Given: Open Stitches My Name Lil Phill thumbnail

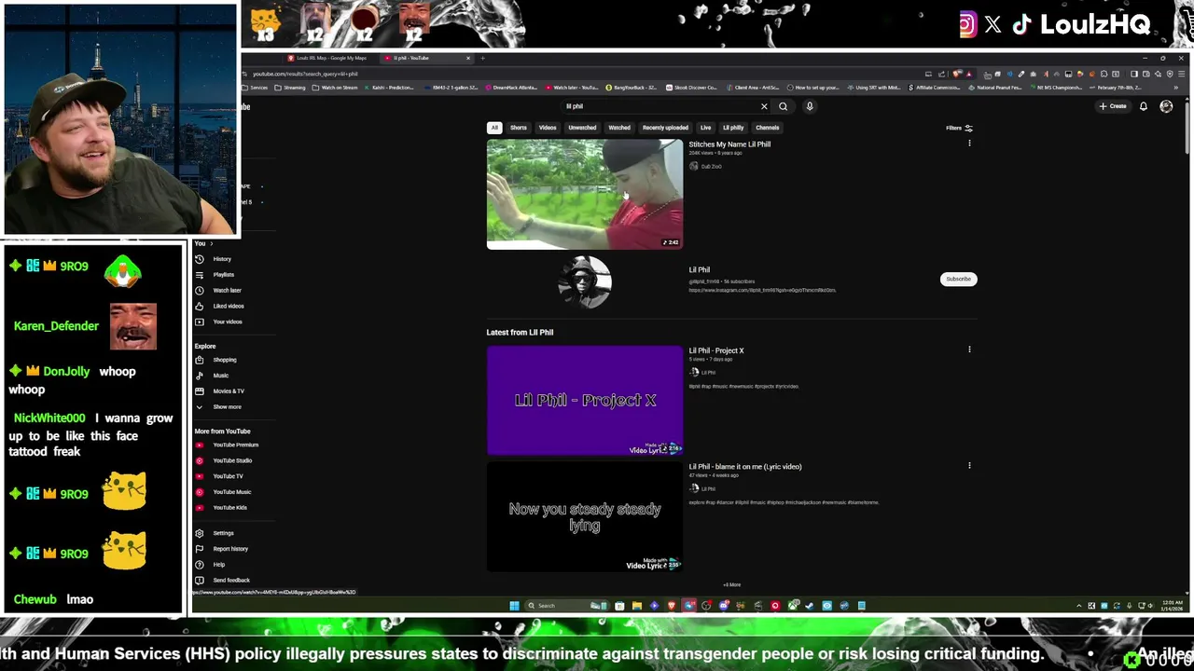Looking at the screenshot, I should pyautogui.click(x=585, y=194).
